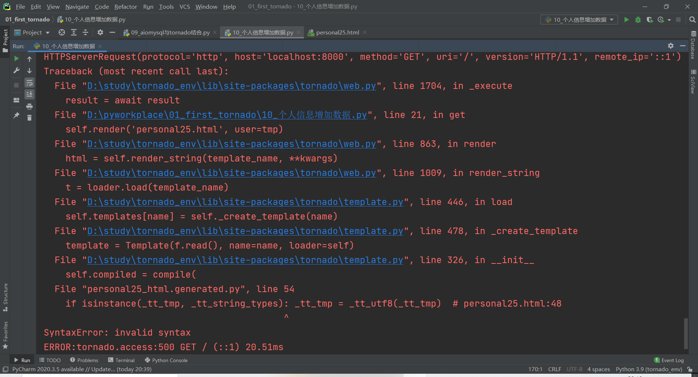Image resolution: width=698 pixels, height=377 pixels.
Task: Run with coverage shield icon
Action: pos(650,20)
